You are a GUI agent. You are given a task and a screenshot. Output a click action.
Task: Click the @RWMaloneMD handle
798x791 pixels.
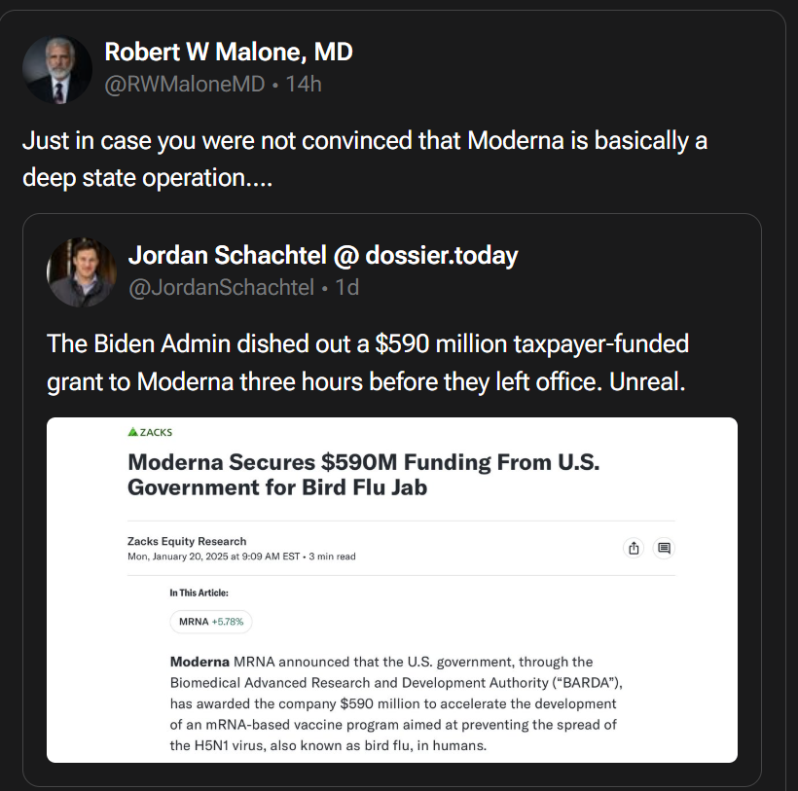coord(184,84)
